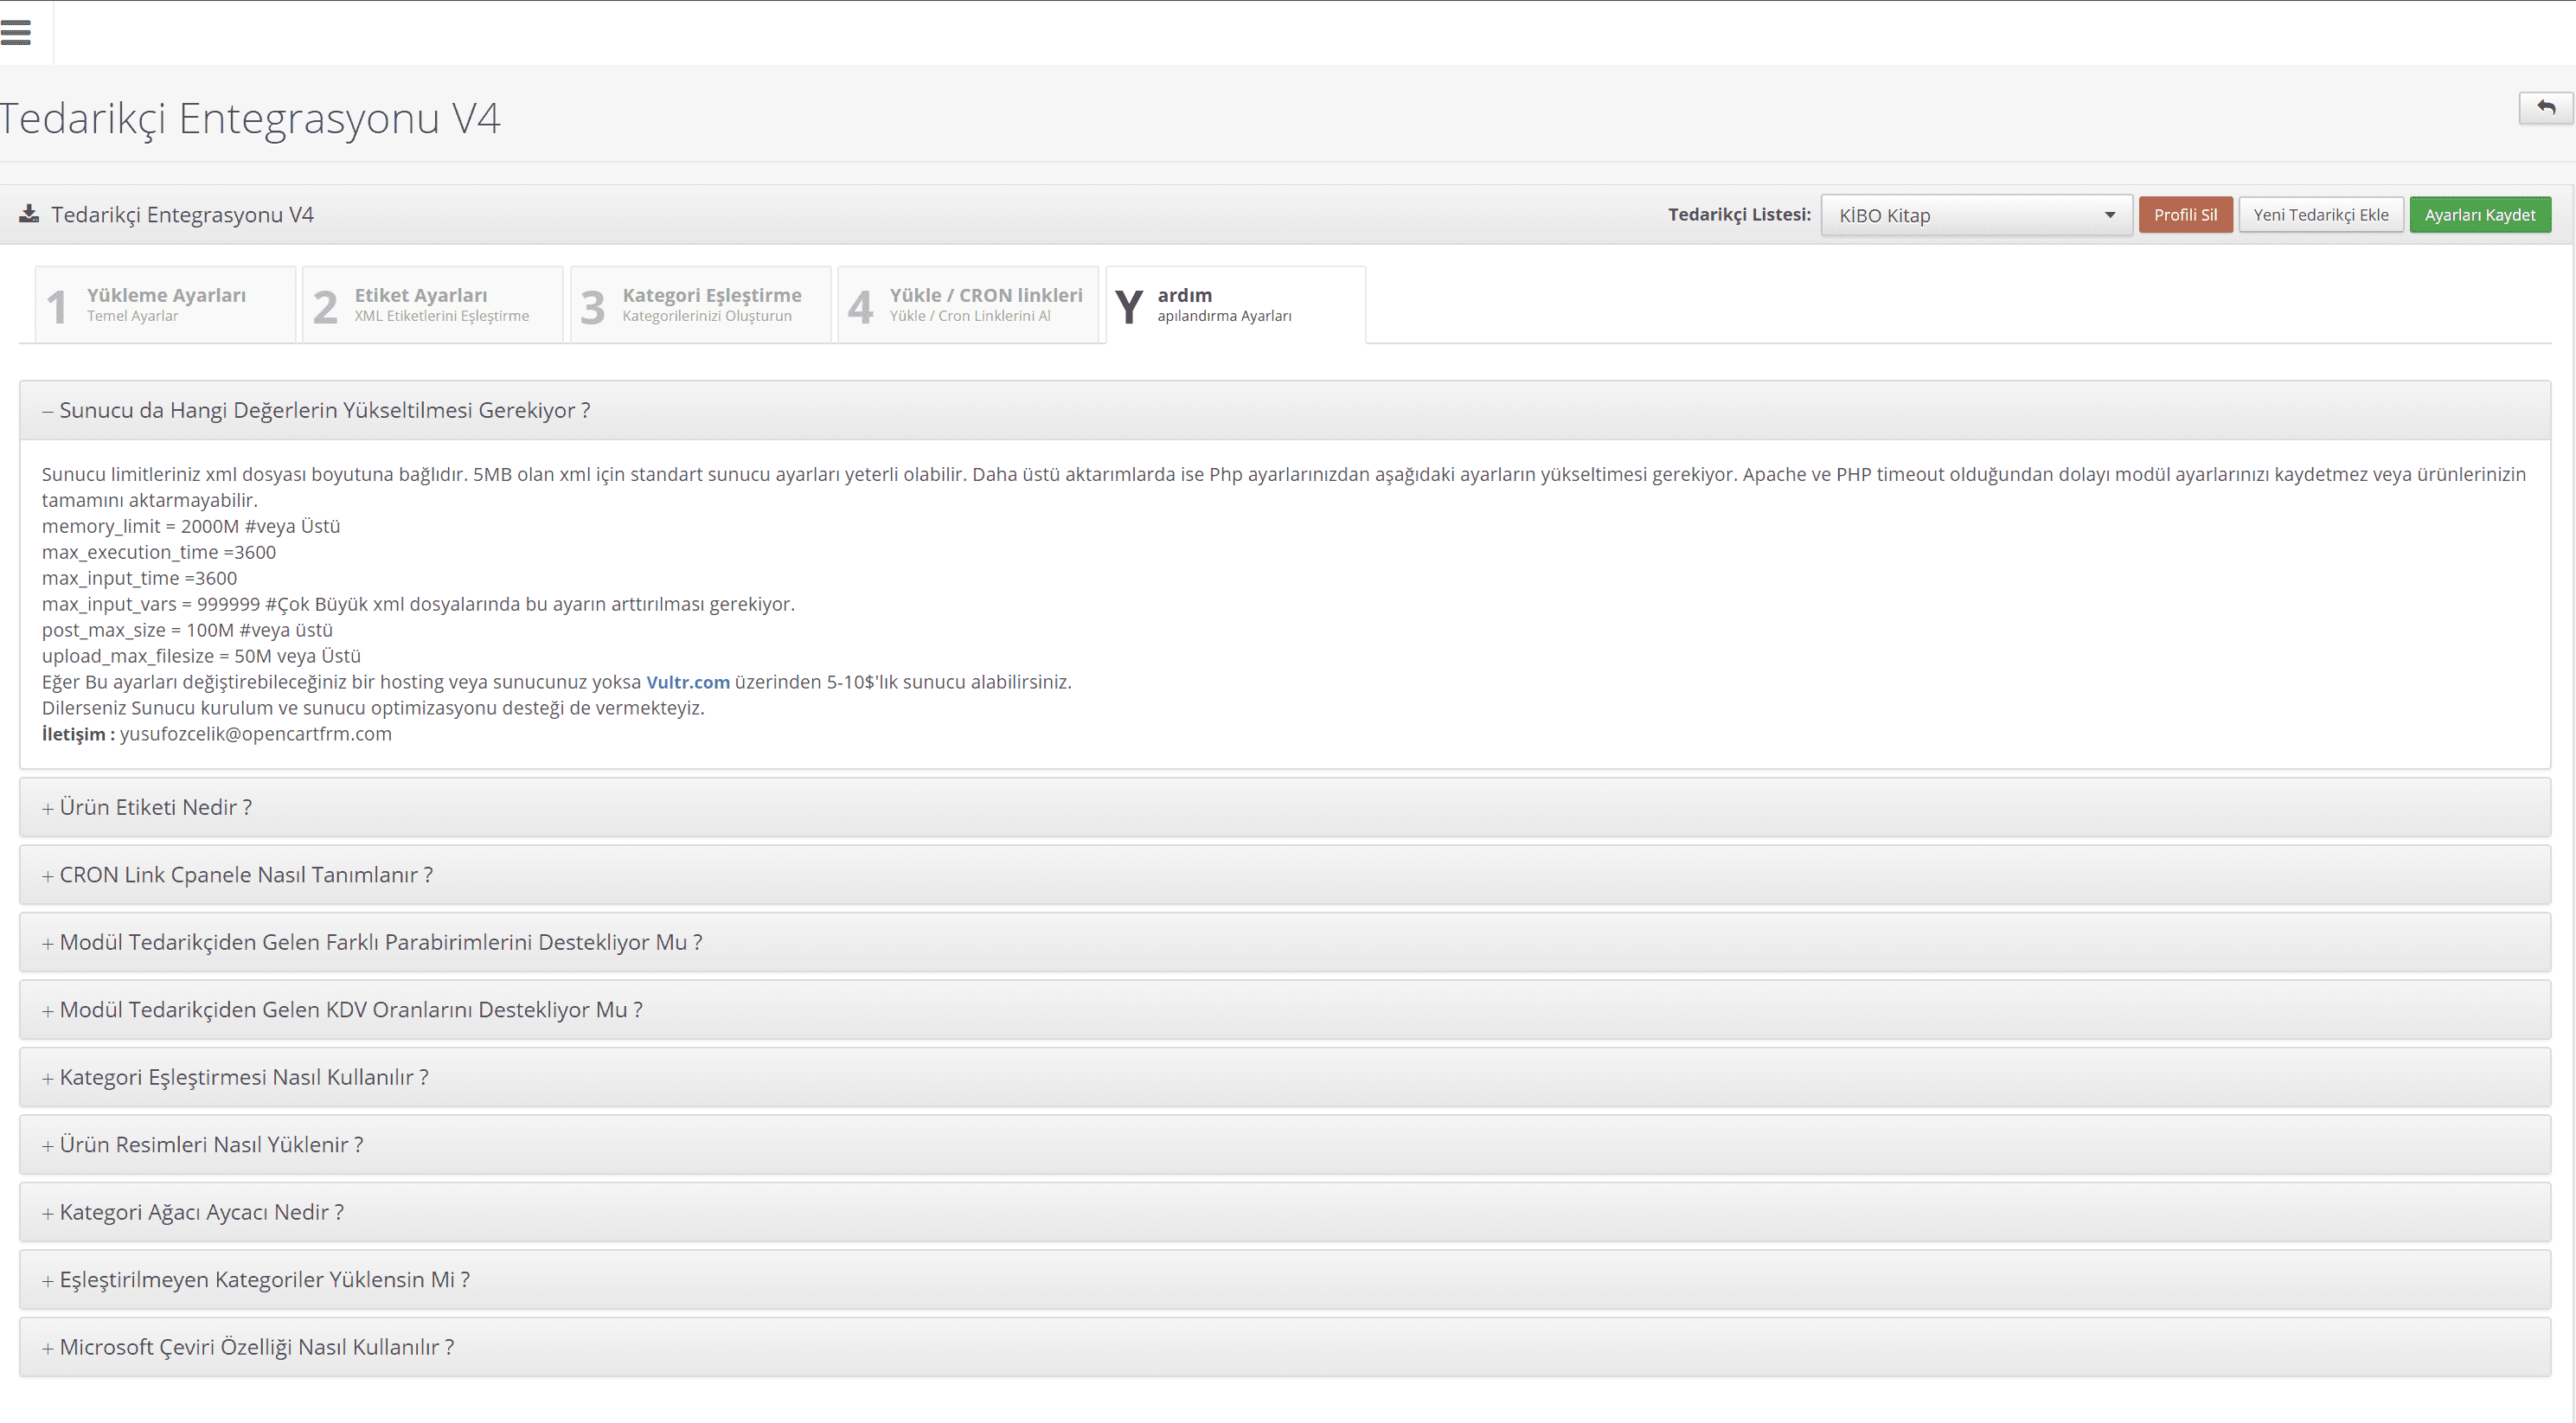
Task: Click the max_input_vars = 999999 line
Action: click(418, 604)
